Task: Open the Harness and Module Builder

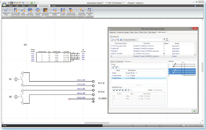Action: [x=71, y=12]
